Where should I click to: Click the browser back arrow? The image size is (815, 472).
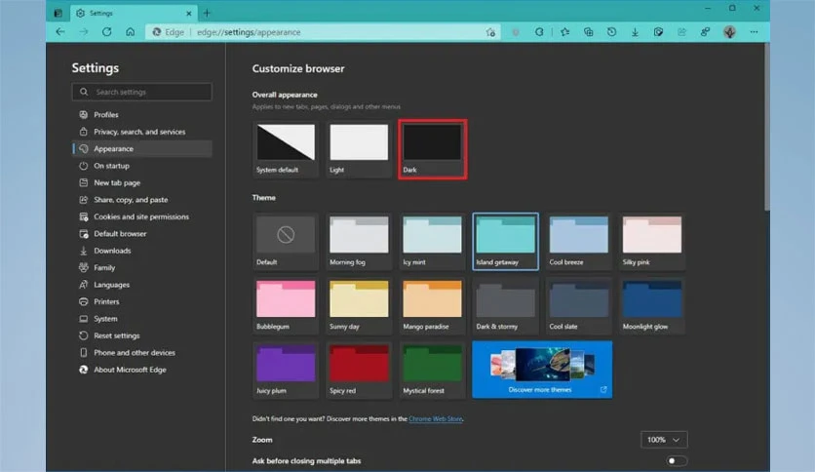[x=60, y=32]
